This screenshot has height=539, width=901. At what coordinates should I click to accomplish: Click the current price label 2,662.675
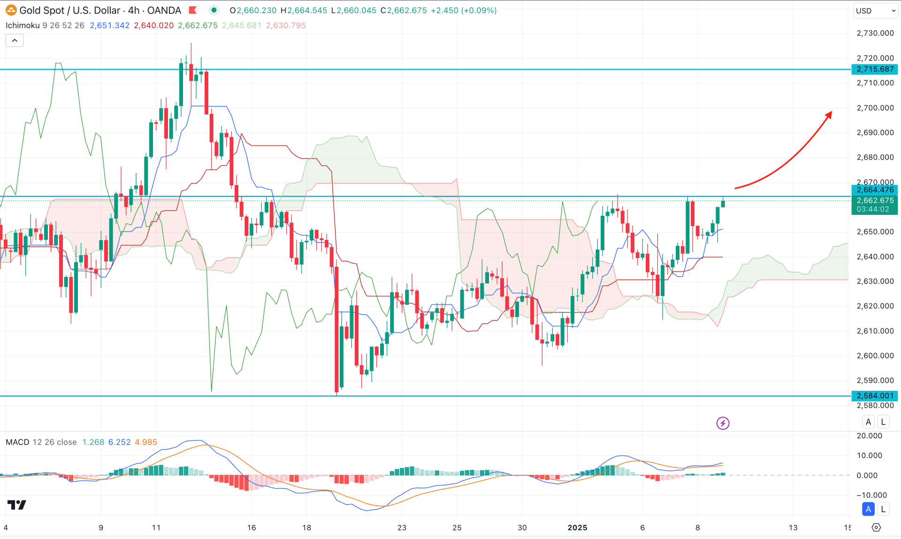(875, 200)
